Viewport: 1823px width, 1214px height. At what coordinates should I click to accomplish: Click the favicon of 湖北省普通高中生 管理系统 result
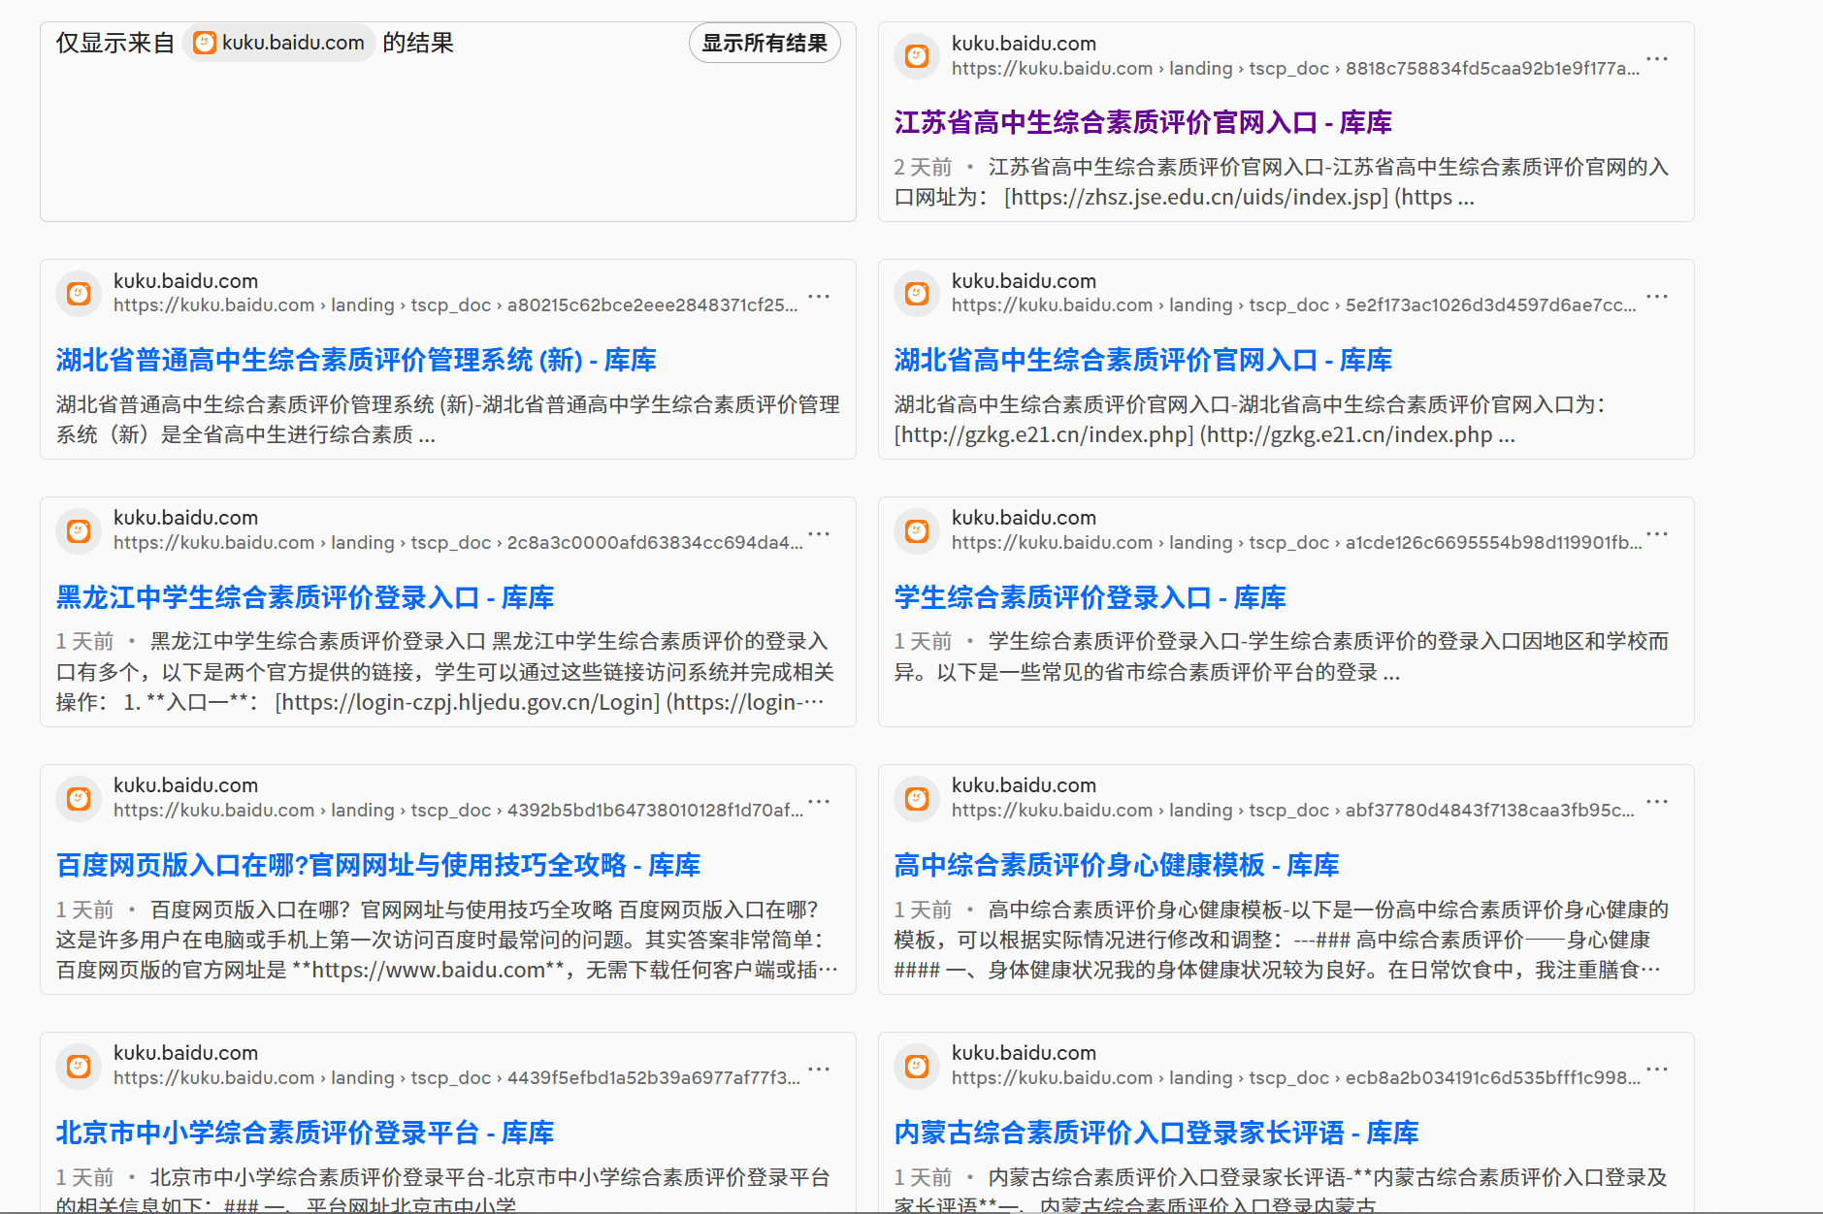pos(79,294)
